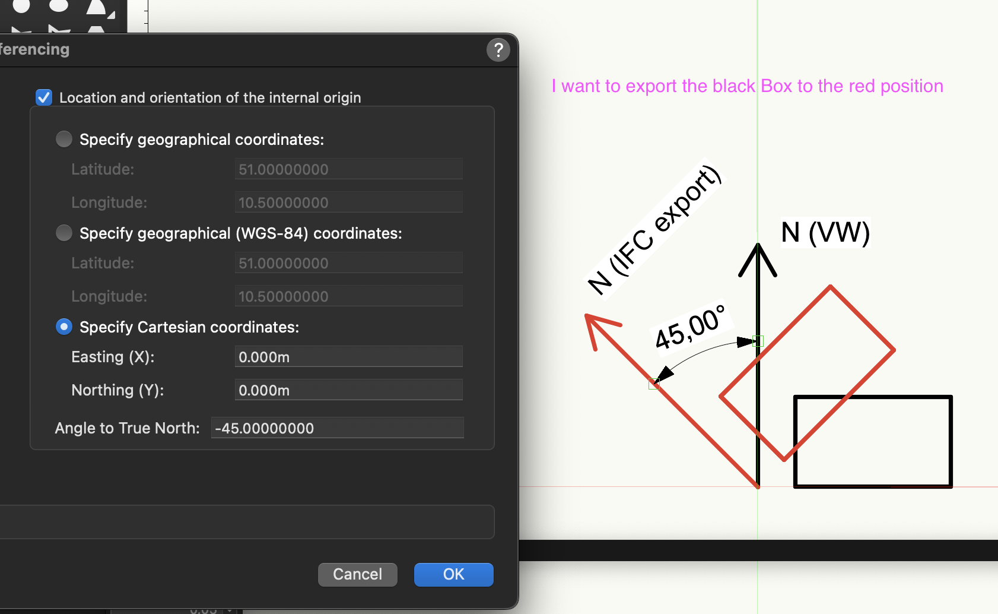Select the Oval tool in the tool palette
Viewport: 998px width, 614px height.
(59, 6)
